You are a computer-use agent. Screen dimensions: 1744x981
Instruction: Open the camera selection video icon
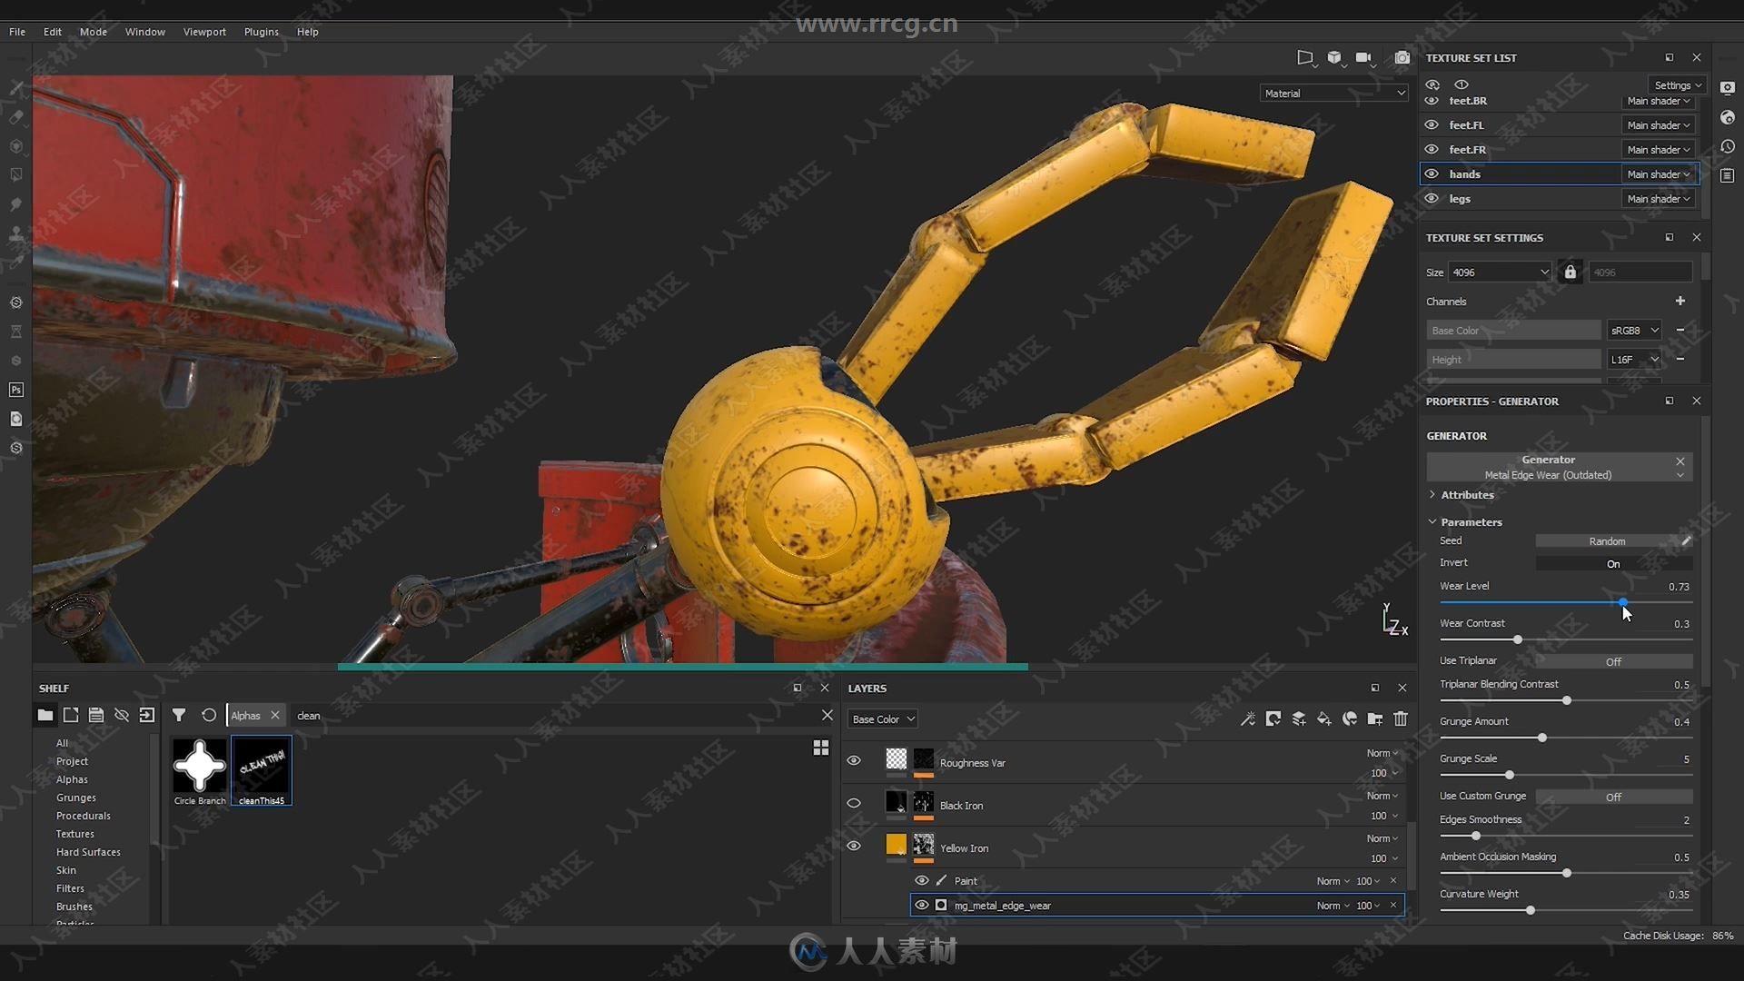[x=1364, y=58]
